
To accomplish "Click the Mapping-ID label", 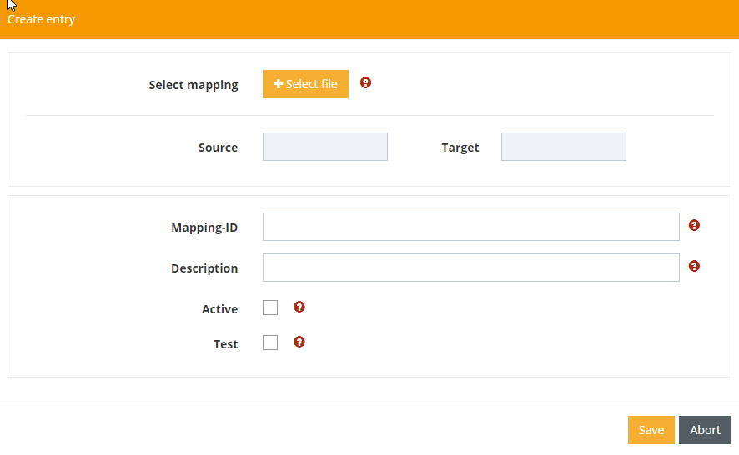I will coord(204,227).
